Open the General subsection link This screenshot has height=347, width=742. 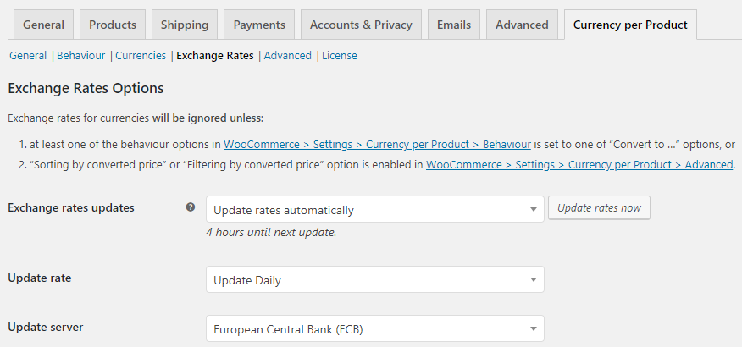[28, 56]
